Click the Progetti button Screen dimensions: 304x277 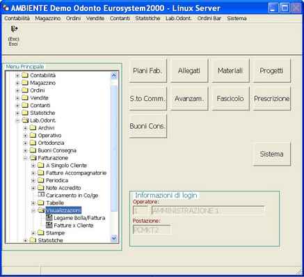pyautogui.click(x=271, y=70)
